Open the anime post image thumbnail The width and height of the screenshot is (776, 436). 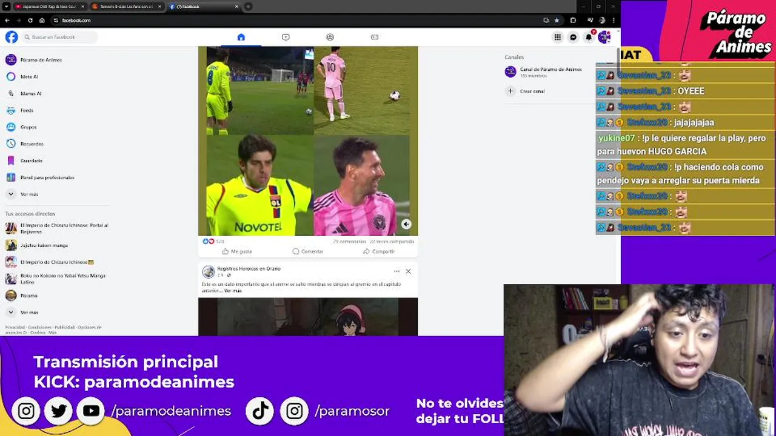(x=308, y=317)
